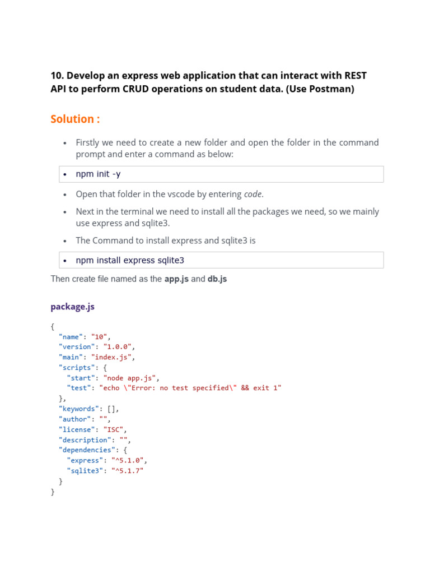Click the "keywords" empty array line
Image resolution: width=430 pixels, height=574 pixels.
tap(88, 409)
